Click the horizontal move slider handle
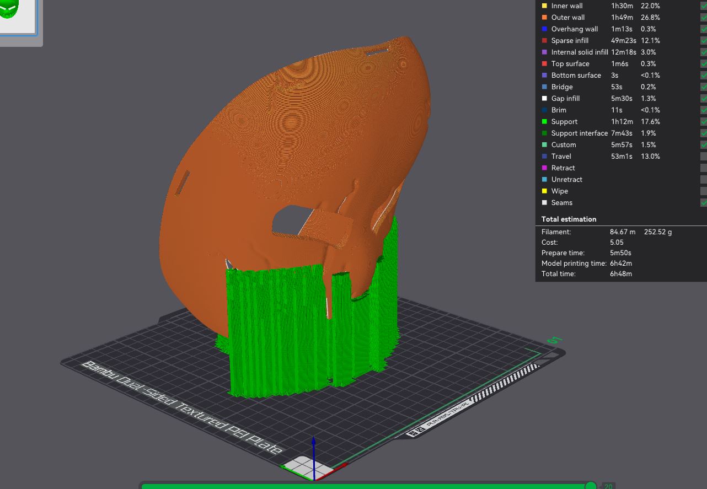The height and width of the screenshot is (489, 707). [591, 486]
